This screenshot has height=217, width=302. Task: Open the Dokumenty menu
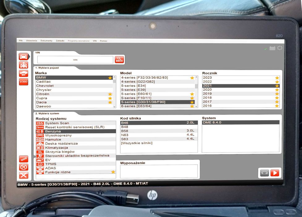pos(46,41)
